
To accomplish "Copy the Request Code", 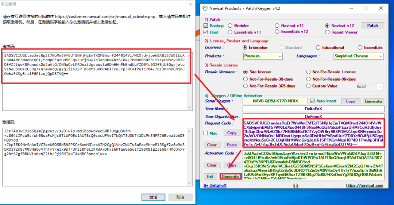I will click(232, 133).
